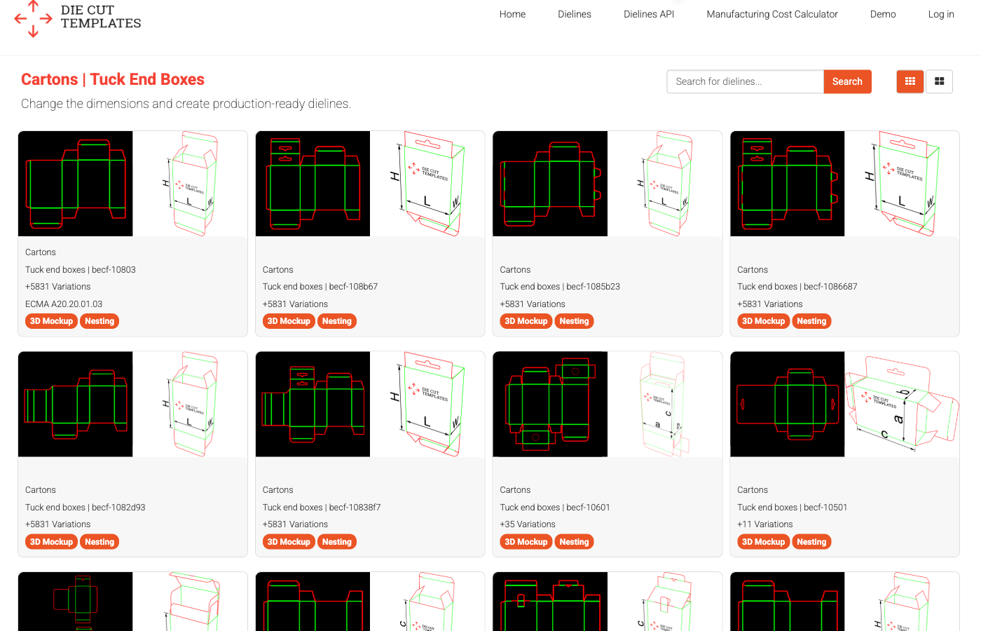Click title Tuck end boxes | becf-108b67
The height and width of the screenshot is (631, 981).
click(320, 287)
